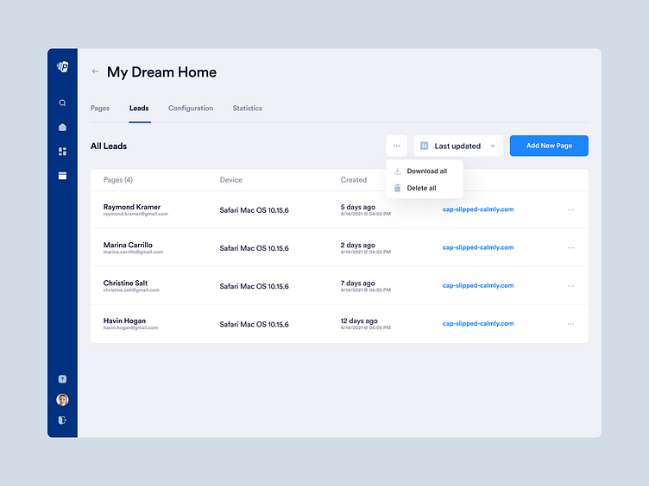Open search from the sidebar
The width and height of the screenshot is (649, 486).
click(62, 103)
